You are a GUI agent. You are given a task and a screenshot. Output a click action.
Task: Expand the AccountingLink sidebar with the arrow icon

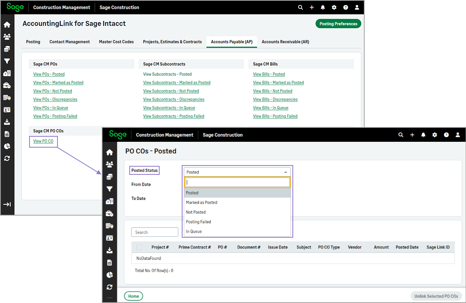coord(7,204)
